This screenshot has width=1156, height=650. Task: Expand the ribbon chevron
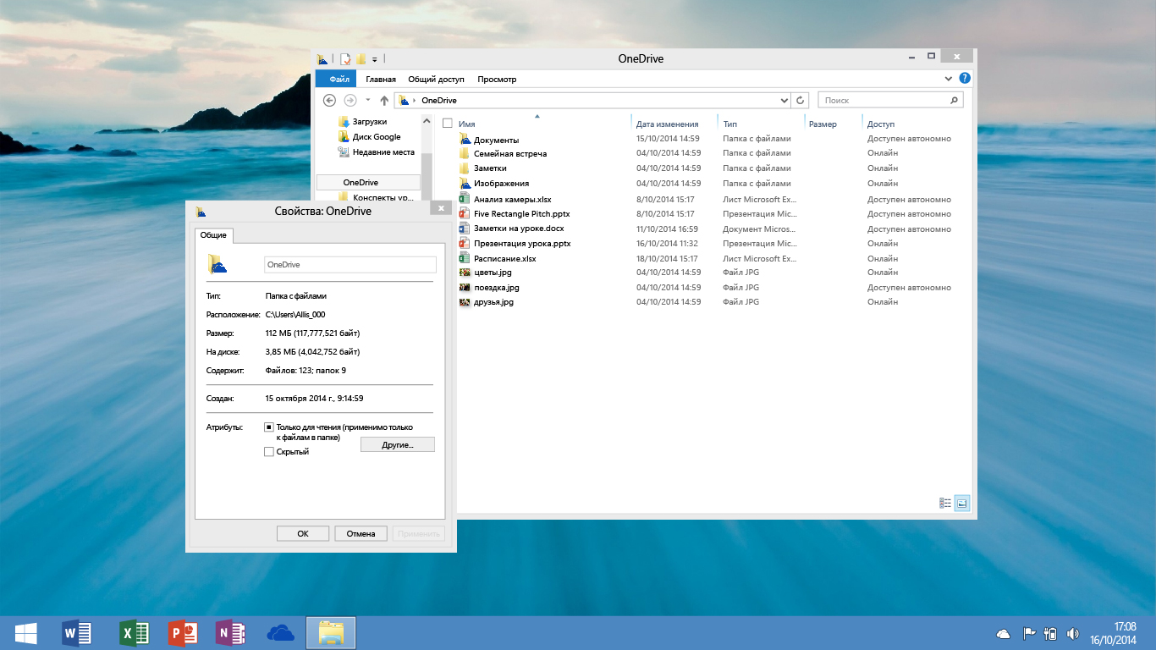pos(948,78)
